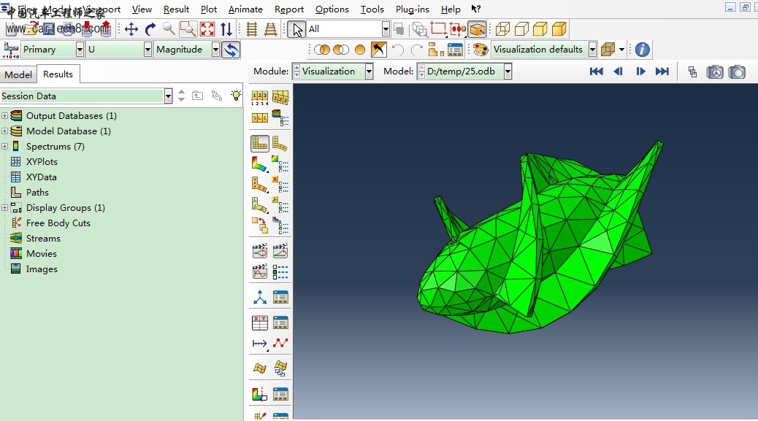Open the Create XY Data tool
The image size is (758, 421).
coord(260,322)
